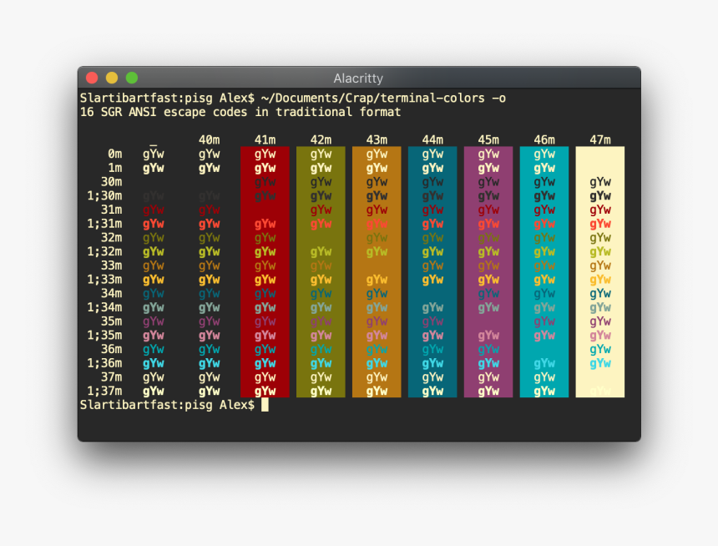This screenshot has width=718, height=546.
Task: Click the Alacritty window title
Action: [358, 78]
